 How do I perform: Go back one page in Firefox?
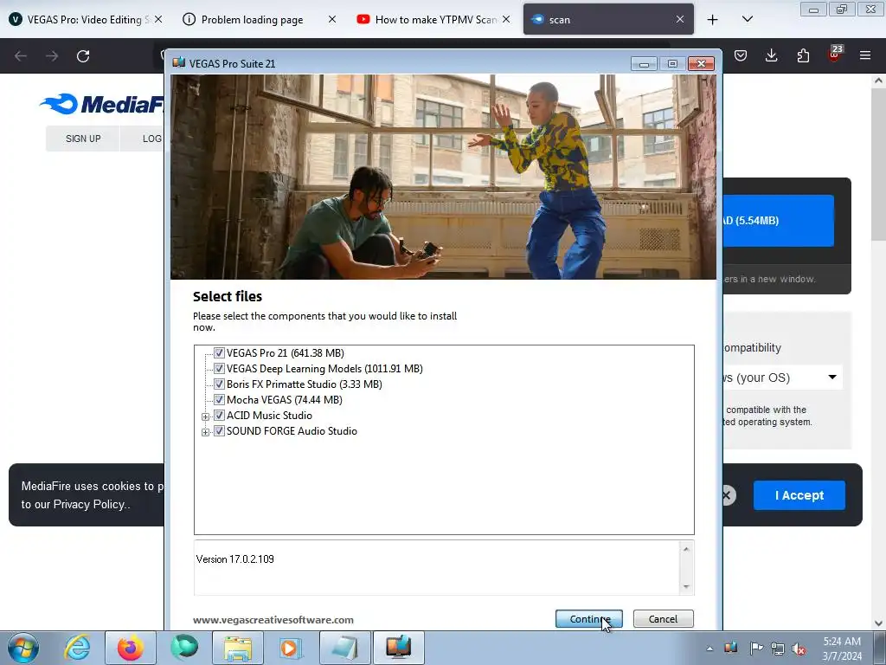click(21, 56)
